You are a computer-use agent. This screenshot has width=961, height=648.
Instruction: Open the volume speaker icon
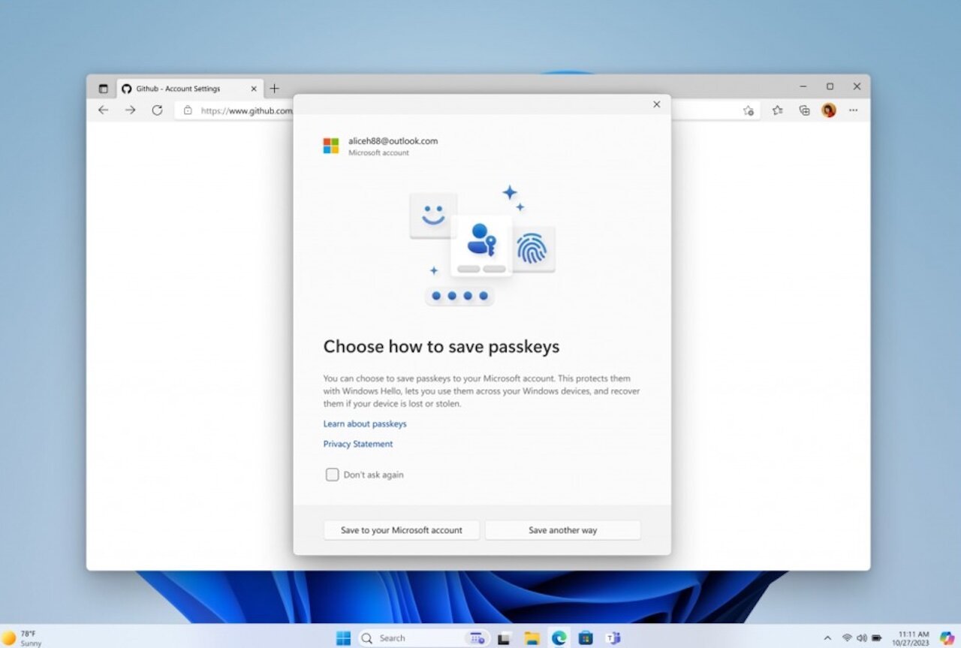tap(861, 637)
